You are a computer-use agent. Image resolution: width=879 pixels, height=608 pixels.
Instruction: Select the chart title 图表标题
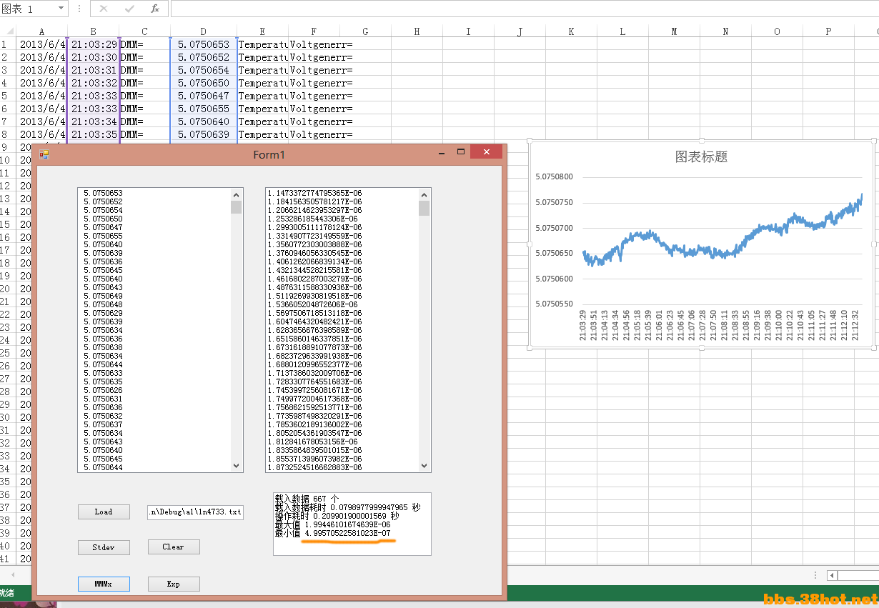pos(701,157)
